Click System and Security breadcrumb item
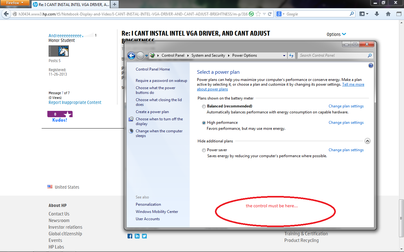404x252 pixels. click(x=208, y=55)
